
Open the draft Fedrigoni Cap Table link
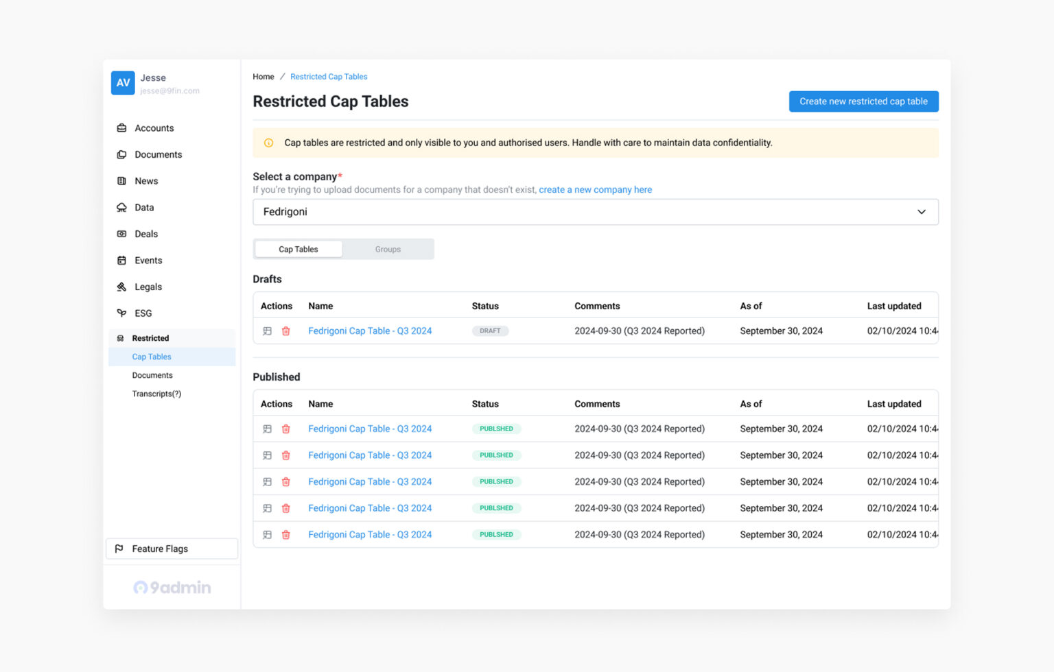370,331
